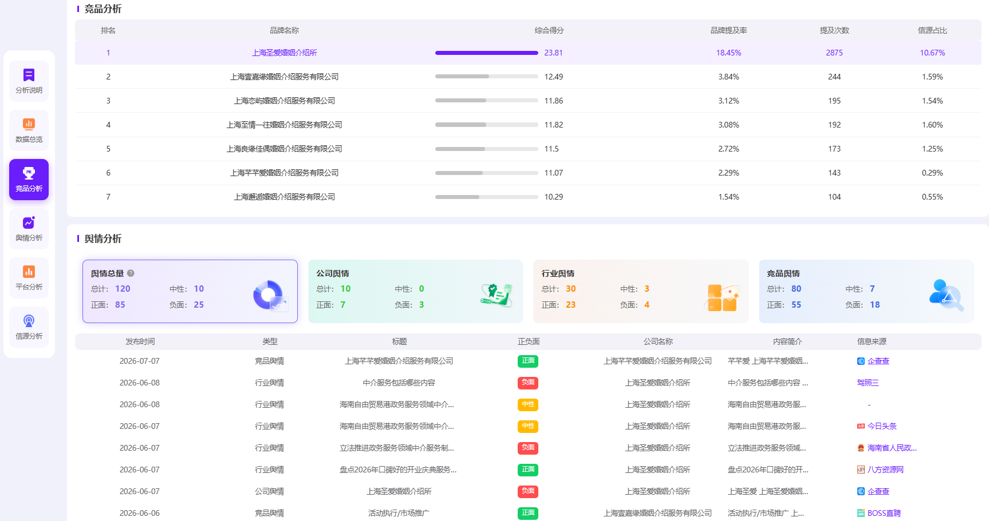The width and height of the screenshot is (989, 521).
Task: Open 信源分析 in the sidebar
Action: [x=29, y=327]
